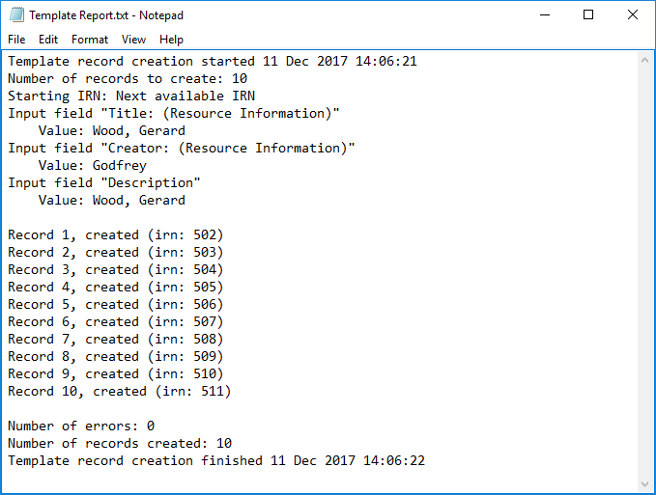Click the vertical scrollbar down arrow
The image size is (656, 495).
coord(646,483)
